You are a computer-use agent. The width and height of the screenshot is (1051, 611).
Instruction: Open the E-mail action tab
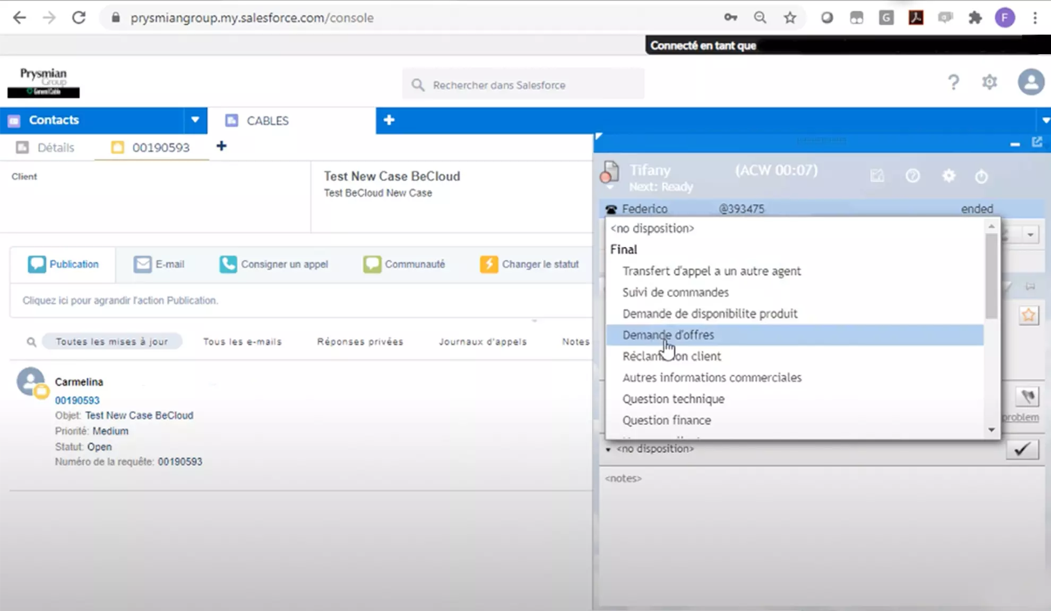(159, 264)
